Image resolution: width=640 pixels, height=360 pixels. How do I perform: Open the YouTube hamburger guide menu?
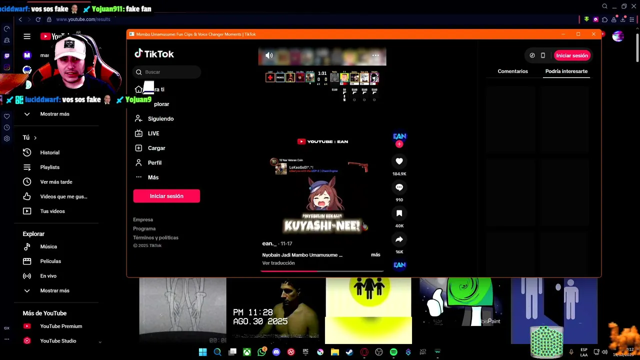[27, 36]
